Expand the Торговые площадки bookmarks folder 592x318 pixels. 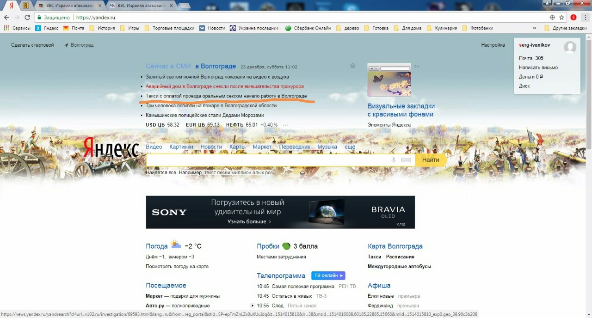169,28
